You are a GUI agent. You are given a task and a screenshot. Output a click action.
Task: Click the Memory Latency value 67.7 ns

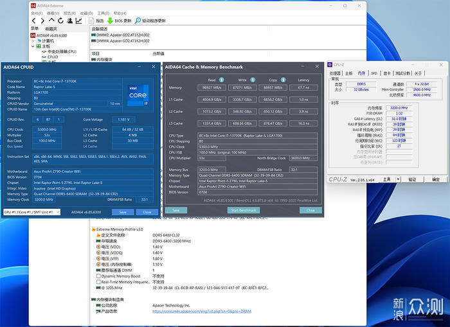pos(303,87)
